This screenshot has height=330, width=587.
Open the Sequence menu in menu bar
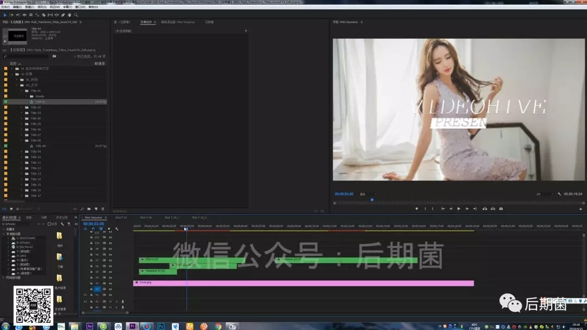[x=42, y=7]
